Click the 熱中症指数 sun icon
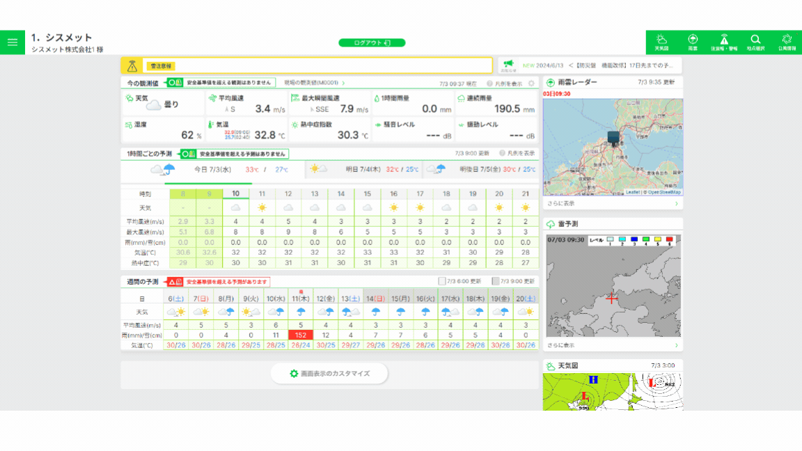 (x=294, y=125)
